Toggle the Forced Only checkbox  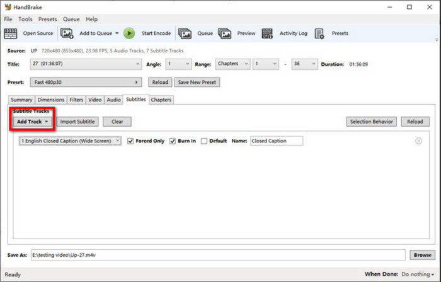point(130,141)
